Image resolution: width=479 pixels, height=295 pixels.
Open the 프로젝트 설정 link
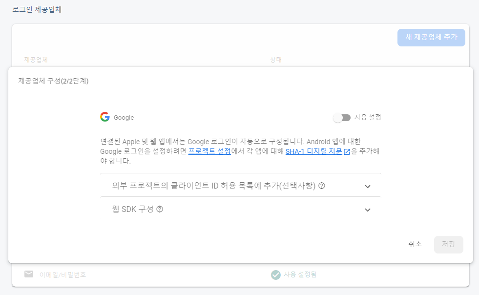coord(209,151)
